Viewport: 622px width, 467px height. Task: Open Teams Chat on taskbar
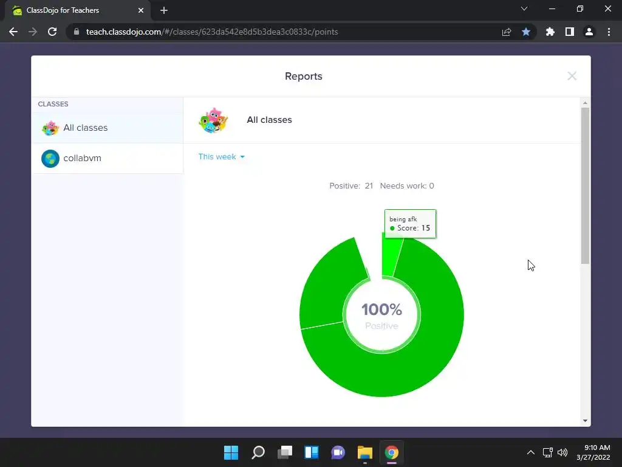click(x=338, y=452)
